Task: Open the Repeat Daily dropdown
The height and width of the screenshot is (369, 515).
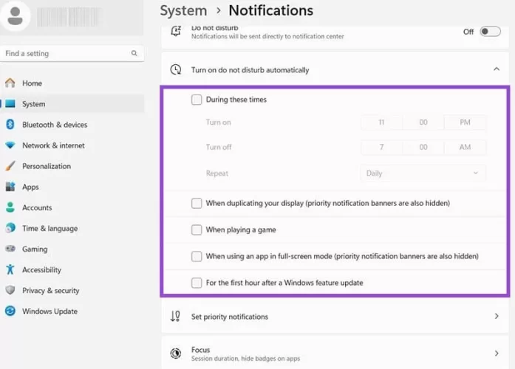Action: pos(423,173)
